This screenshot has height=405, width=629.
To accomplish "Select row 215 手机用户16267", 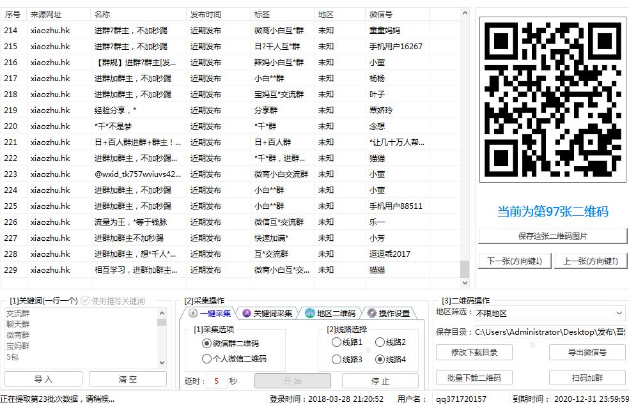I will click(x=231, y=47).
